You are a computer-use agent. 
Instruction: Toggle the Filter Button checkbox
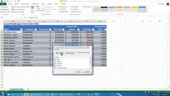pos(83,7)
